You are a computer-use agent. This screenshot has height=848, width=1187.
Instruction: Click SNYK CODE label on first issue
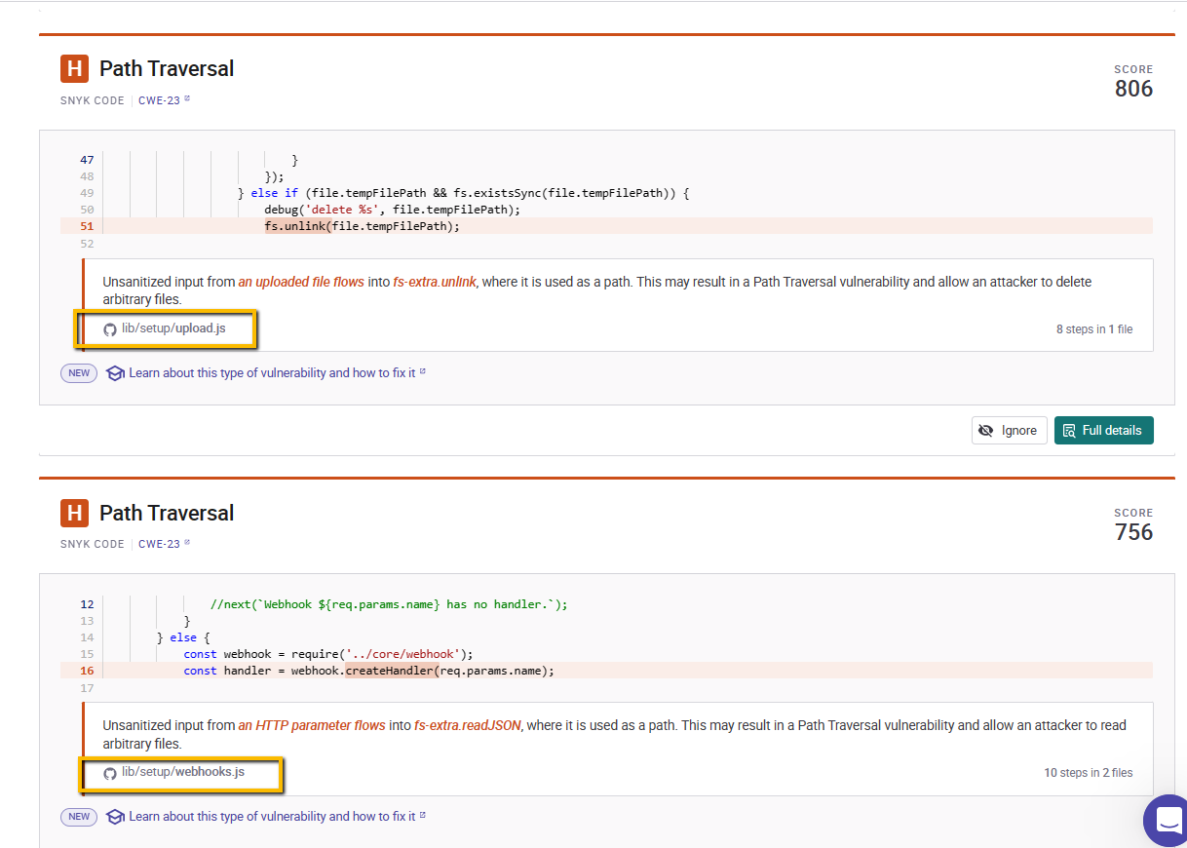93,100
